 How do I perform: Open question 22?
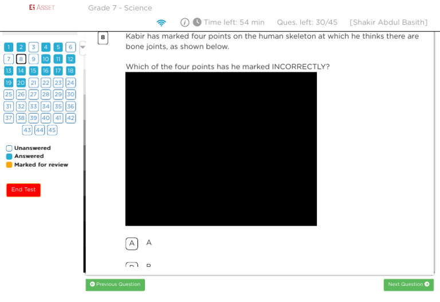(x=46, y=83)
